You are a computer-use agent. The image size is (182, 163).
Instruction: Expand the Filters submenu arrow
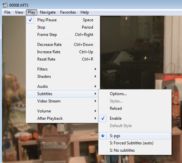95,69
